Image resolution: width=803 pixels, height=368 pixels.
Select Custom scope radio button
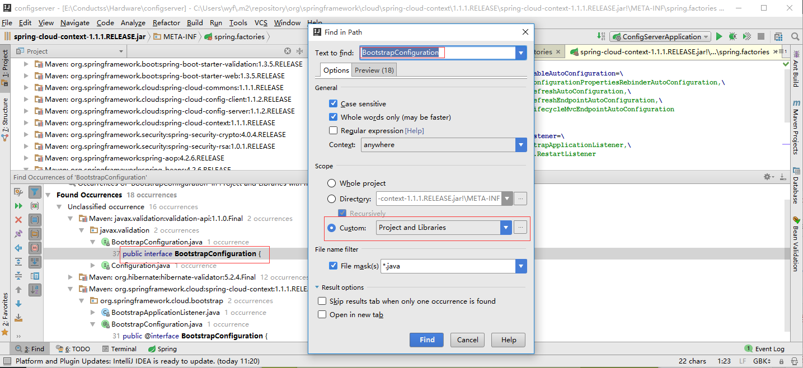332,228
